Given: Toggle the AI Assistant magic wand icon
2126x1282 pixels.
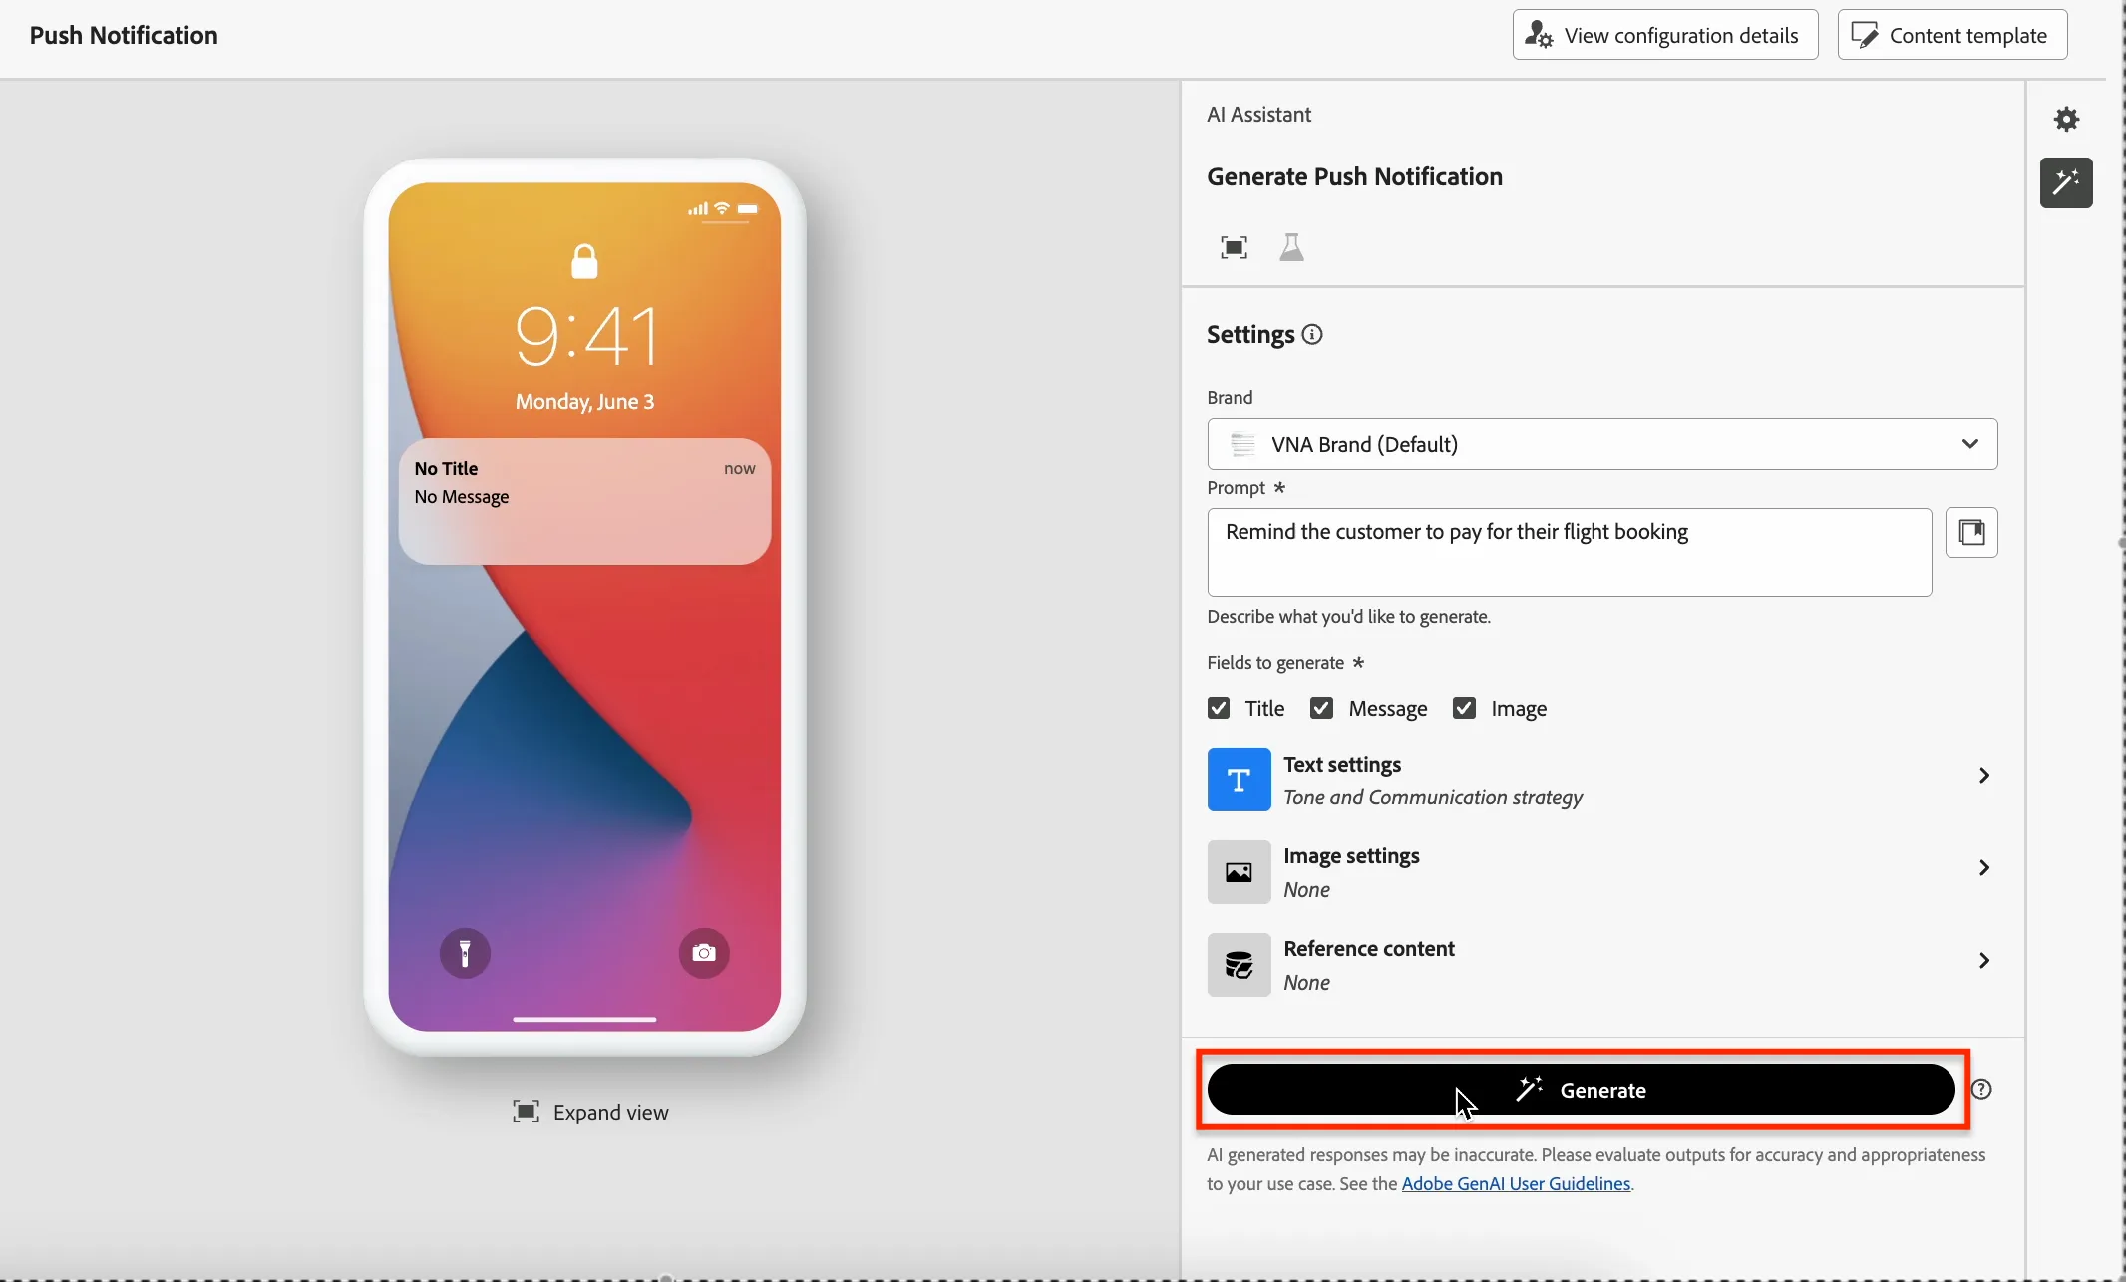Looking at the screenshot, I should (2066, 182).
